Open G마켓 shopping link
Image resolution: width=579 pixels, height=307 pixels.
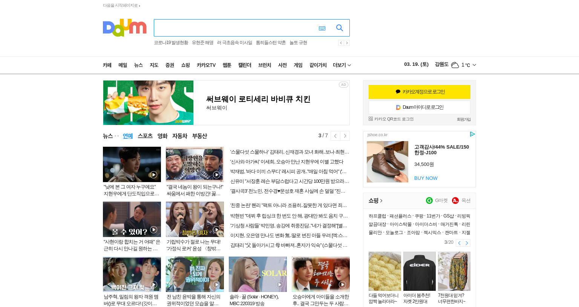(x=437, y=201)
